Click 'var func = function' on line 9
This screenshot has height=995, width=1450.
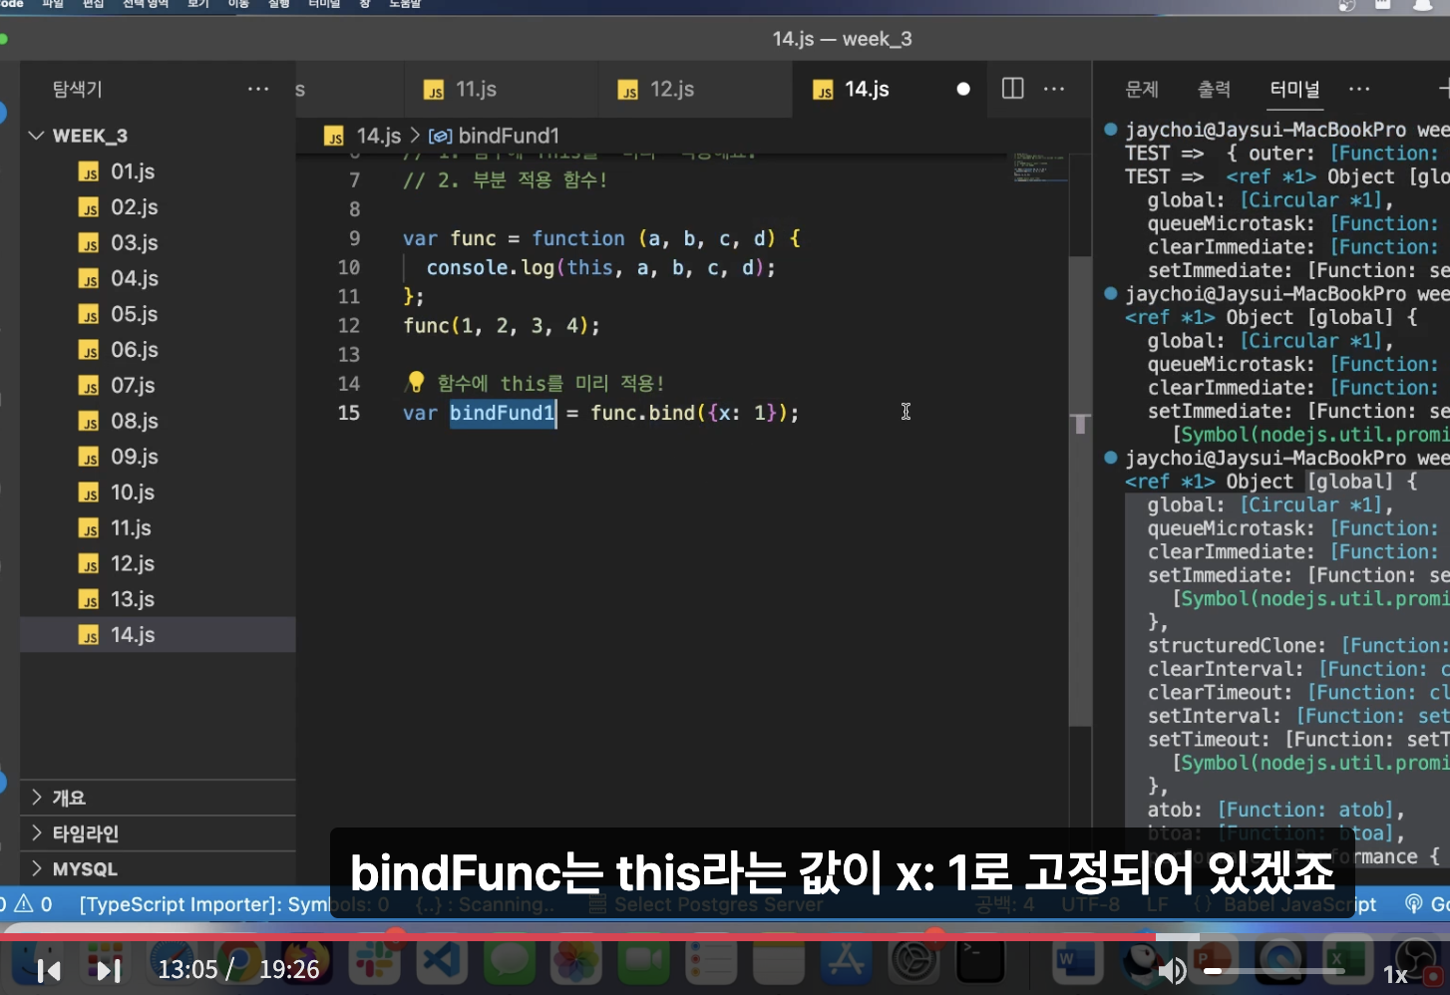(x=514, y=239)
